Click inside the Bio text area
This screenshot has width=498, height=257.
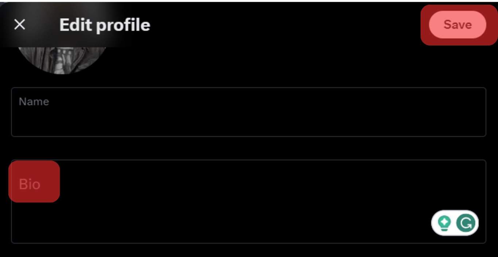pyautogui.click(x=249, y=201)
